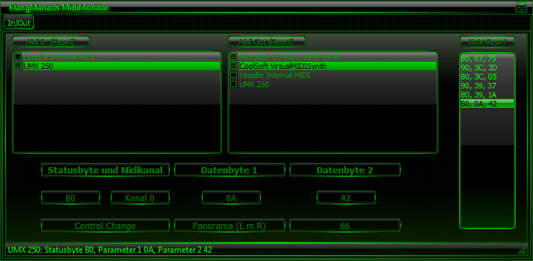Uncheck Microsoft GS Wavetable Synth output checkbox
533x261 pixels.
[234, 57]
